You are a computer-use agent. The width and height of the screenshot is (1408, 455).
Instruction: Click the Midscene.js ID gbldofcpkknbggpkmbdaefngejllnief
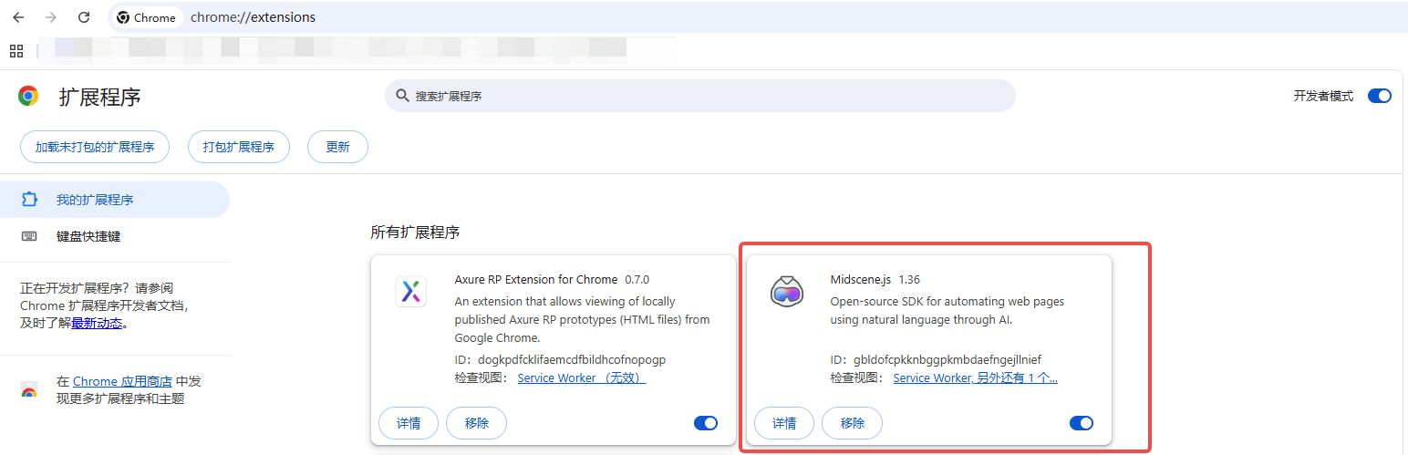pyautogui.click(x=936, y=359)
